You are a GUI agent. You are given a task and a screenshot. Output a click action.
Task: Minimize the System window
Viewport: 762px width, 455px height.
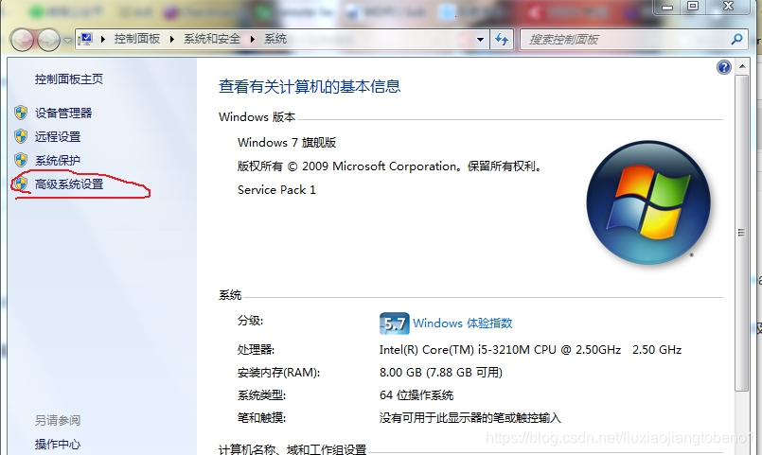[667, 7]
